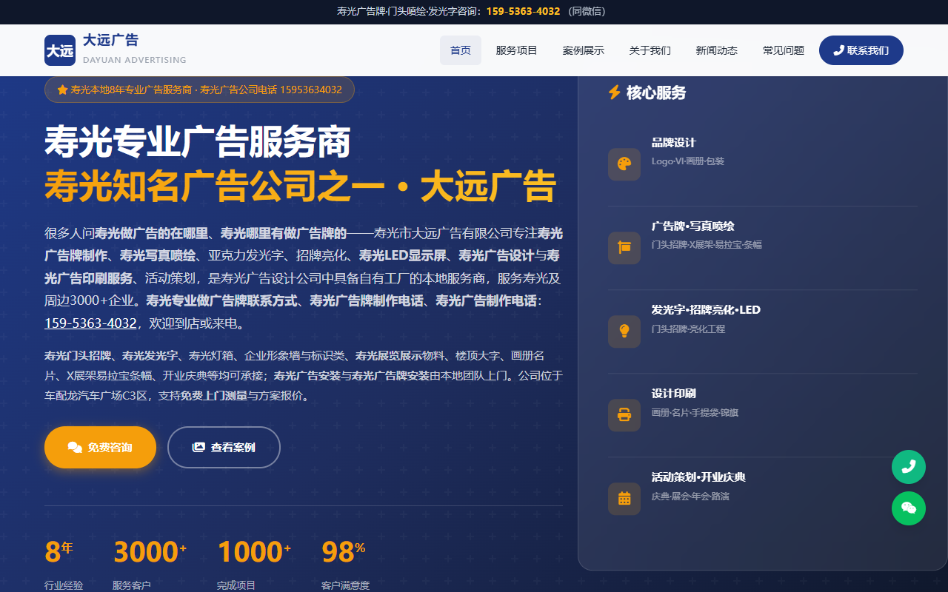
Task: Click the 联系我们 button
Action: [x=861, y=50]
